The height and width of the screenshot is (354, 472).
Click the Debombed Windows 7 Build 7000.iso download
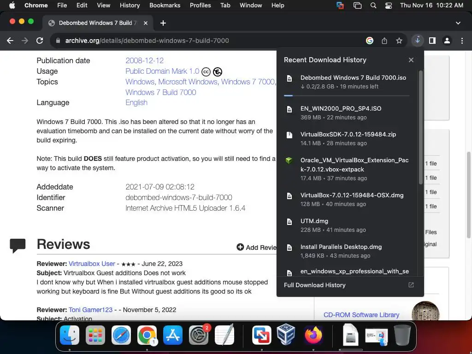click(x=348, y=82)
